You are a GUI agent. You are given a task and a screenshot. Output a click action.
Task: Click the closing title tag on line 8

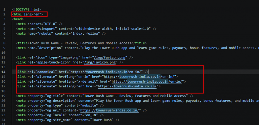point(139,43)
